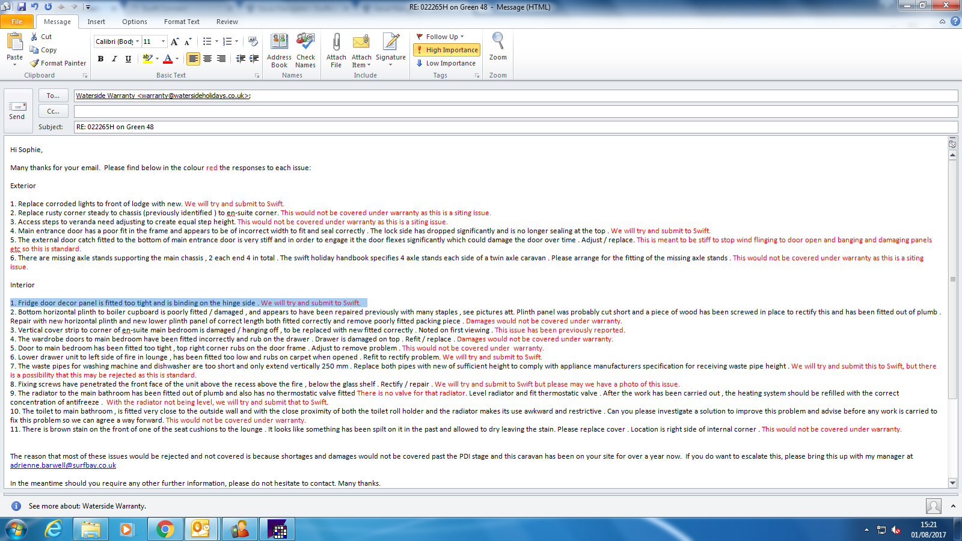Attach a file to the message

pos(336,50)
